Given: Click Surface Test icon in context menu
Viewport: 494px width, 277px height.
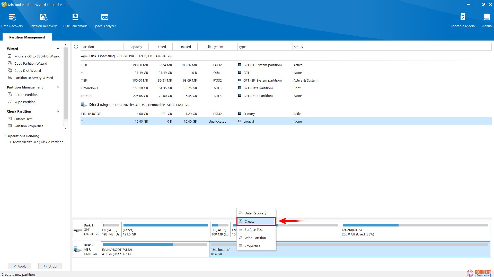Looking at the screenshot, I should (x=241, y=230).
